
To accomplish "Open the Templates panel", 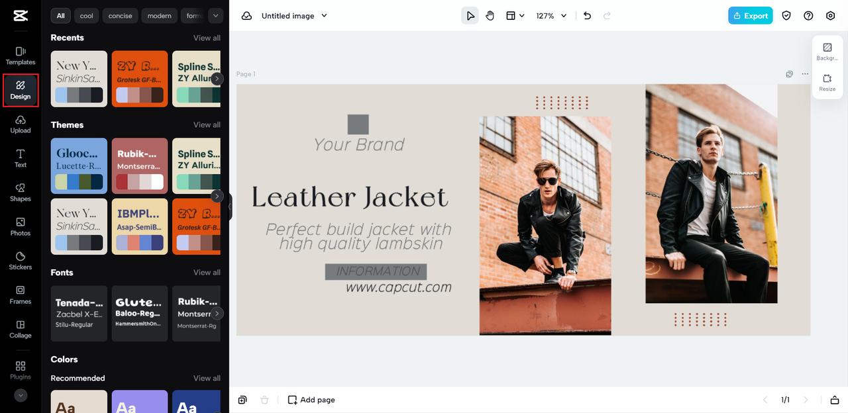I will tap(21, 56).
